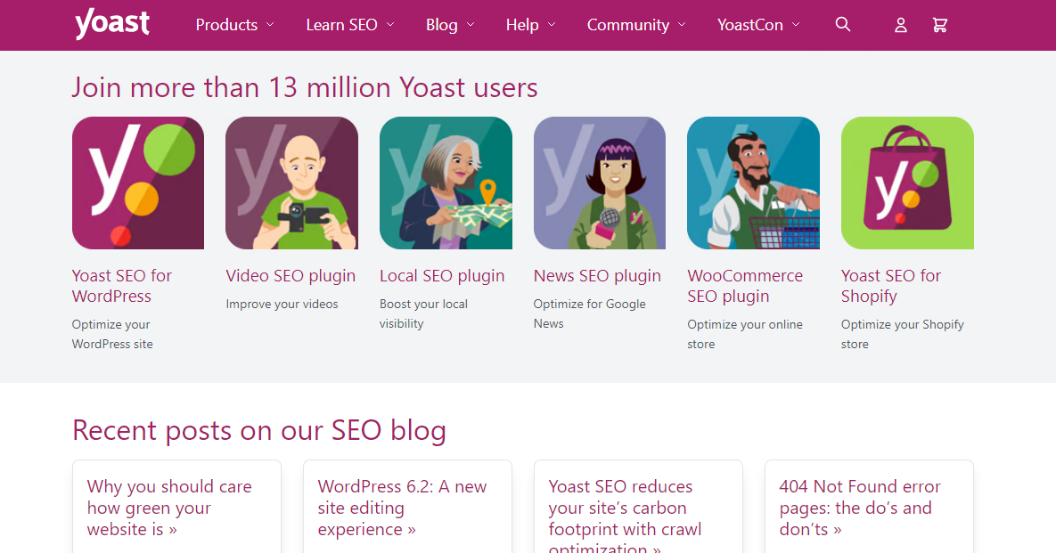This screenshot has width=1056, height=553.
Task: Follow the News SEO plugin link
Action: pos(597,276)
